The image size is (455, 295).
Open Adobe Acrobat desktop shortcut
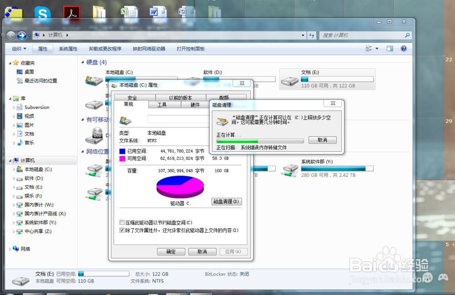pyautogui.click(x=72, y=13)
